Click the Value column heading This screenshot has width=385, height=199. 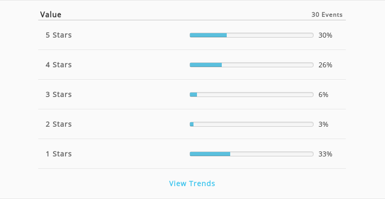tap(51, 14)
